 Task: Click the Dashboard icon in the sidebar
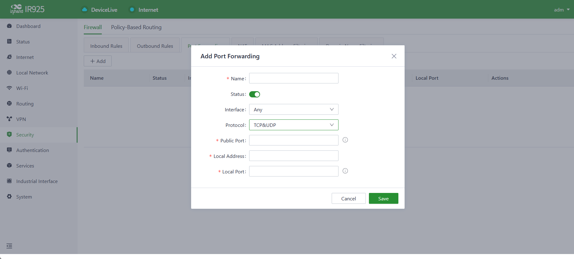pyautogui.click(x=9, y=26)
